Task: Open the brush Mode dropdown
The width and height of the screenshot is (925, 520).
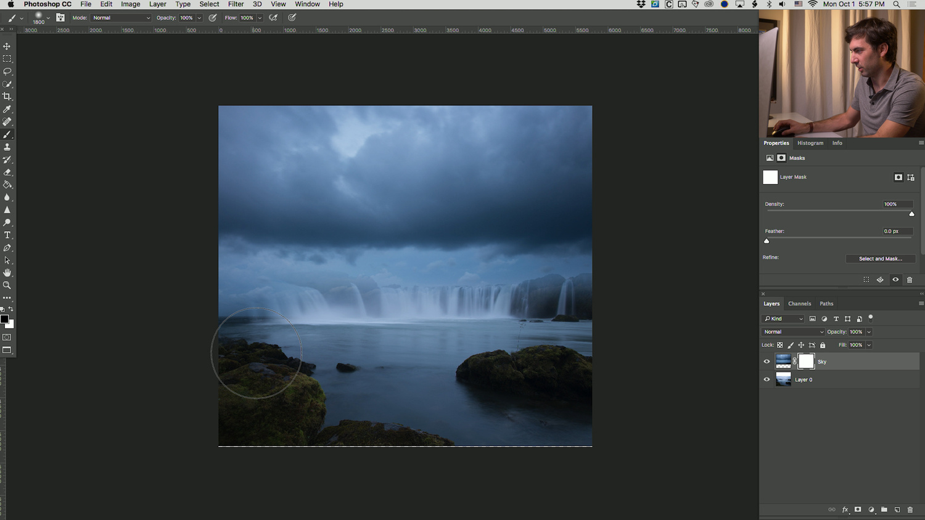Action: pos(121,18)
